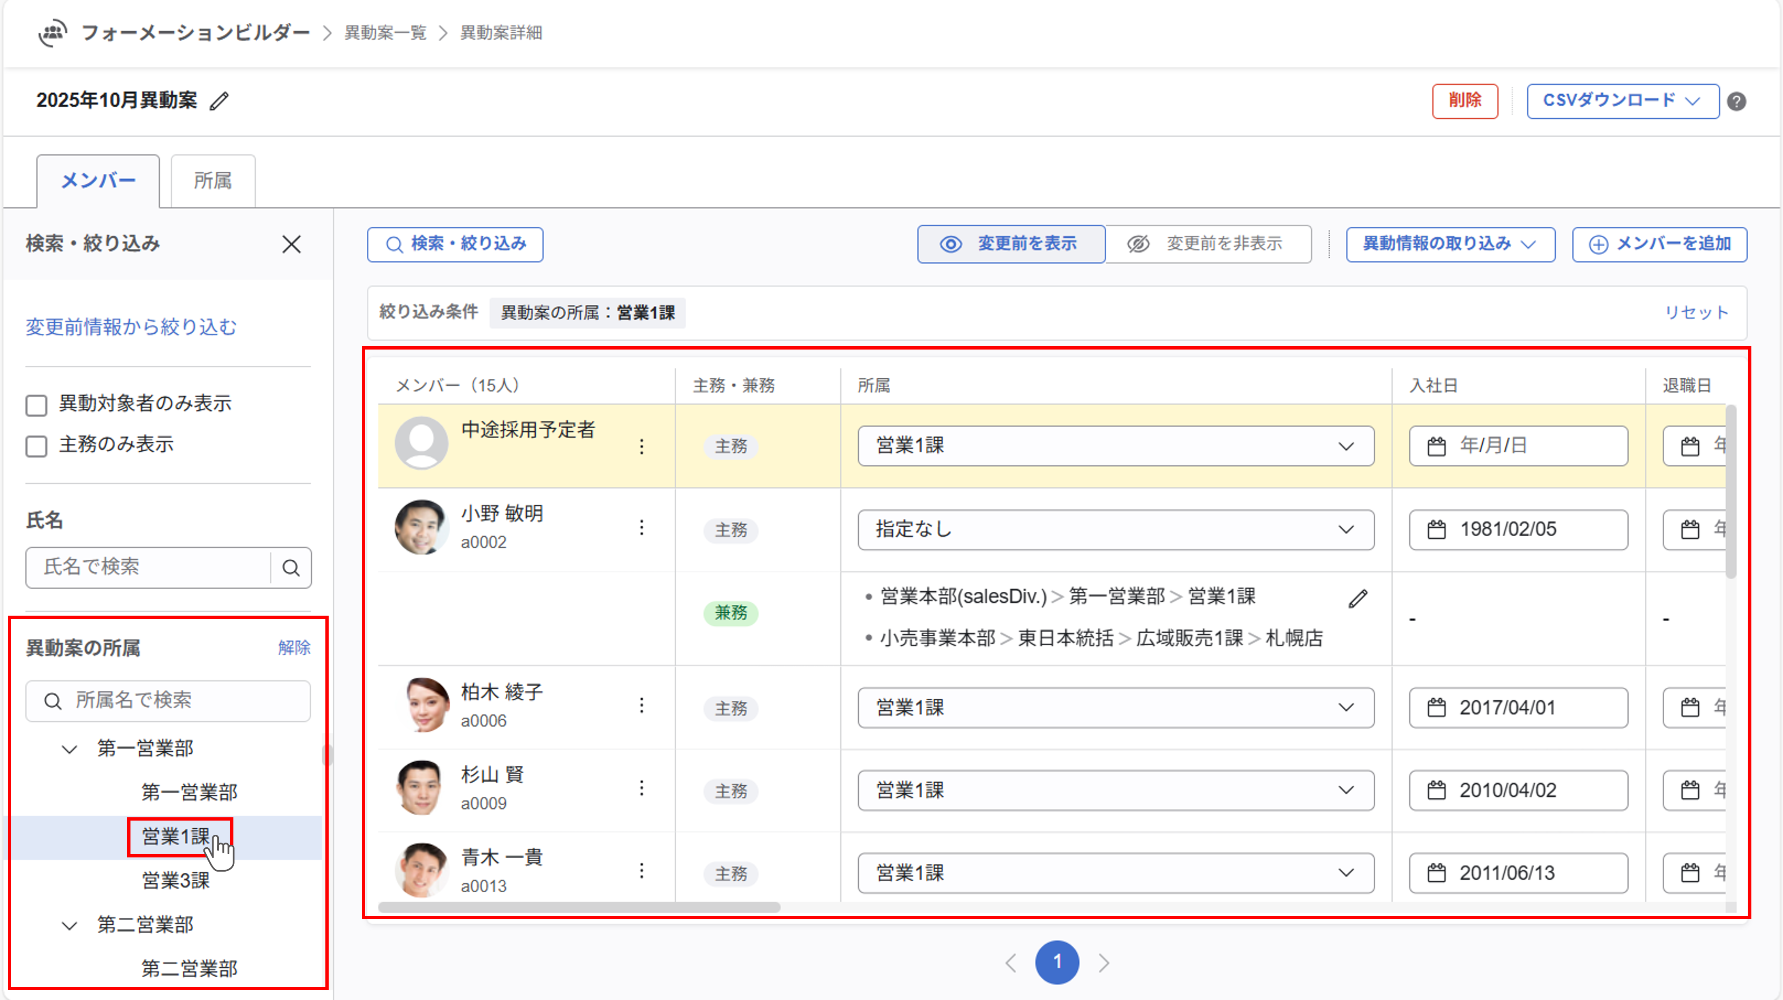
Task: Check 主務のみ表示 checkbox
Action: tap(36, 446)
